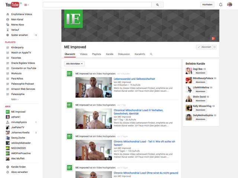Open Später ansehen clock icon
Viewport: 238px width, 178px height.
(x=7, y=35)
